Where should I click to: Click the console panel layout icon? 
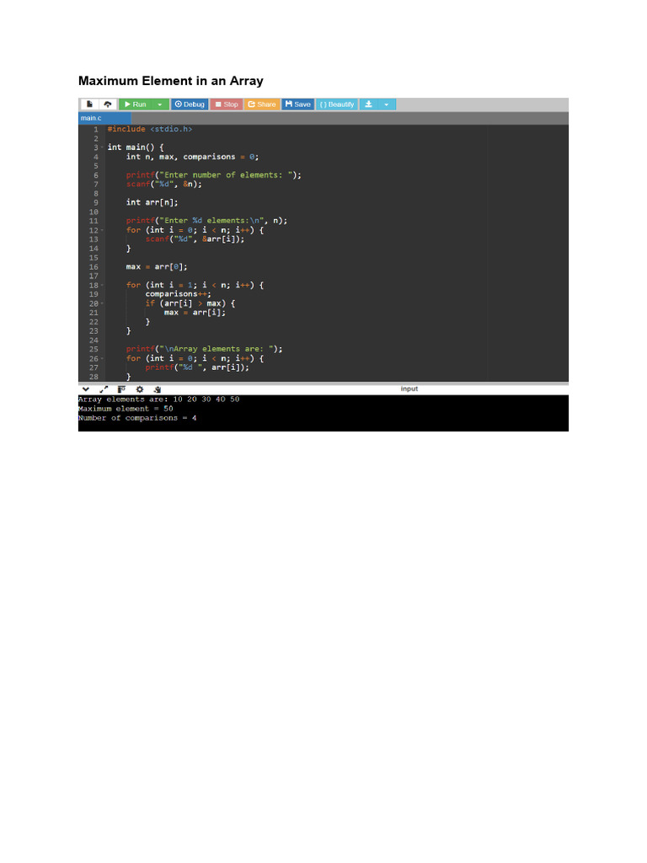pyautogui.click(x=121, y=389)
